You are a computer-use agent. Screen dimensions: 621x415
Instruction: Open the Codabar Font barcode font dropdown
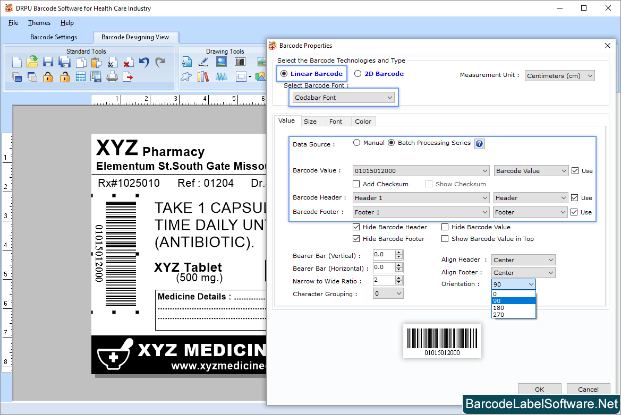(343, 97)
